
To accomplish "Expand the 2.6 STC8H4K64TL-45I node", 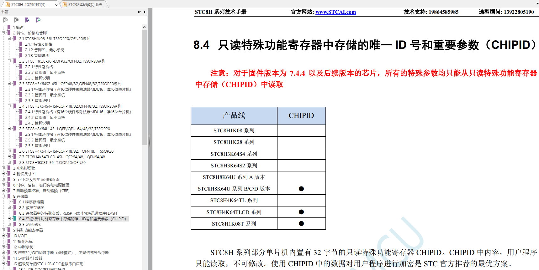I will pos(9,151).
